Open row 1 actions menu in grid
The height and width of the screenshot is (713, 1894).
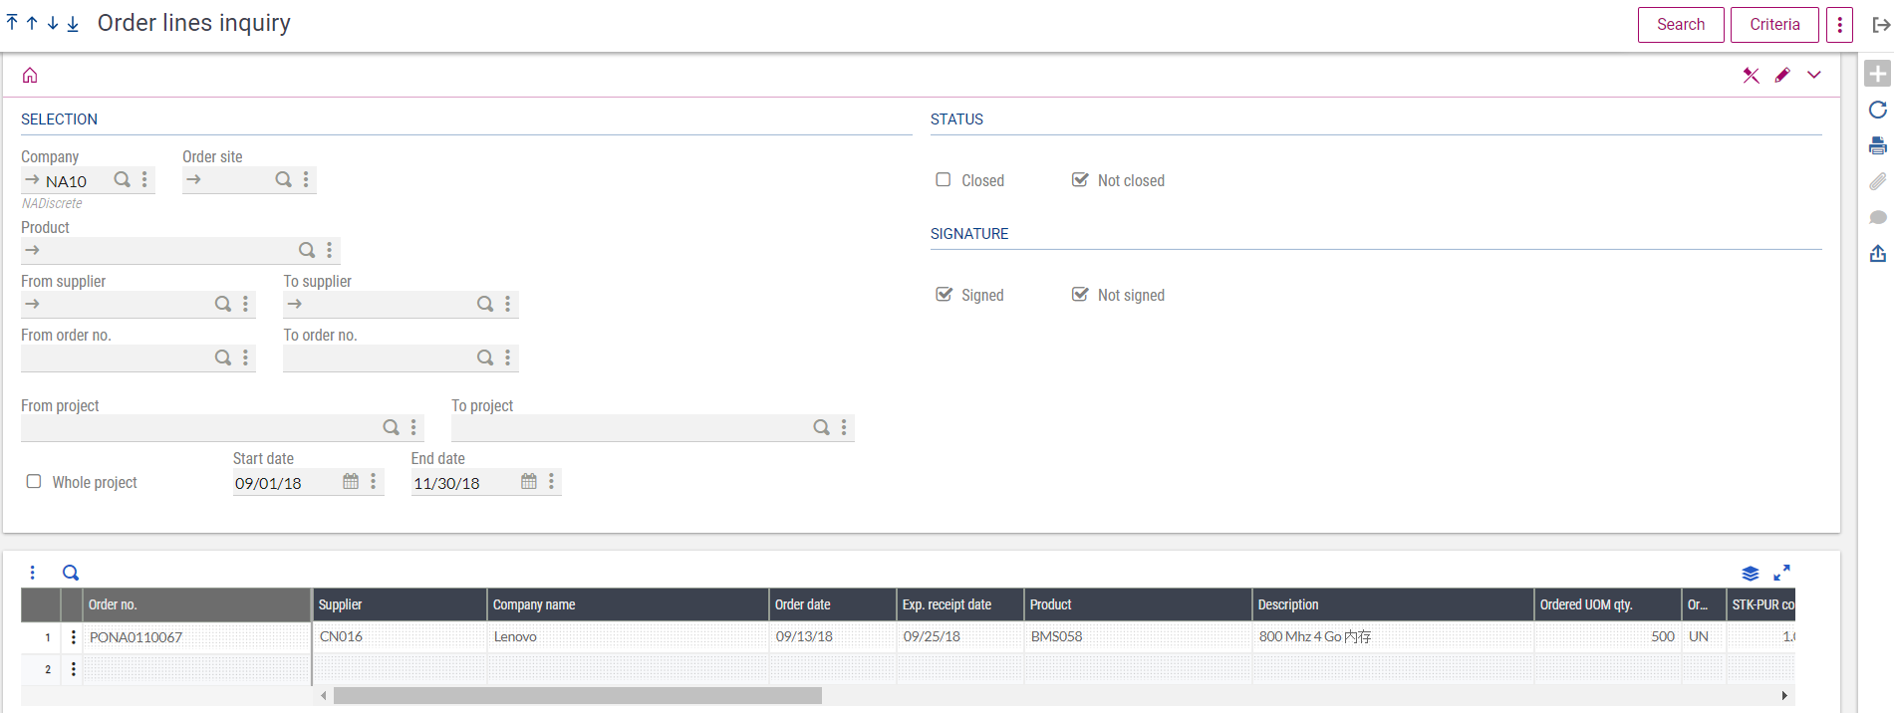click(x=74, y=637)
